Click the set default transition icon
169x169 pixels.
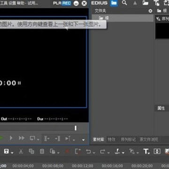tap(132, 151)
